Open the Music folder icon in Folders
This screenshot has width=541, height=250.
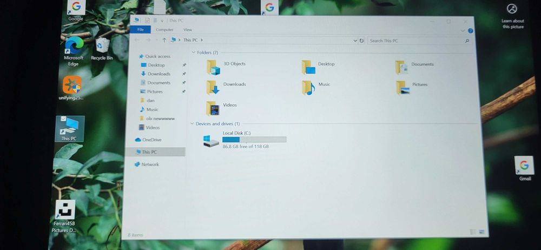(308, 88)
